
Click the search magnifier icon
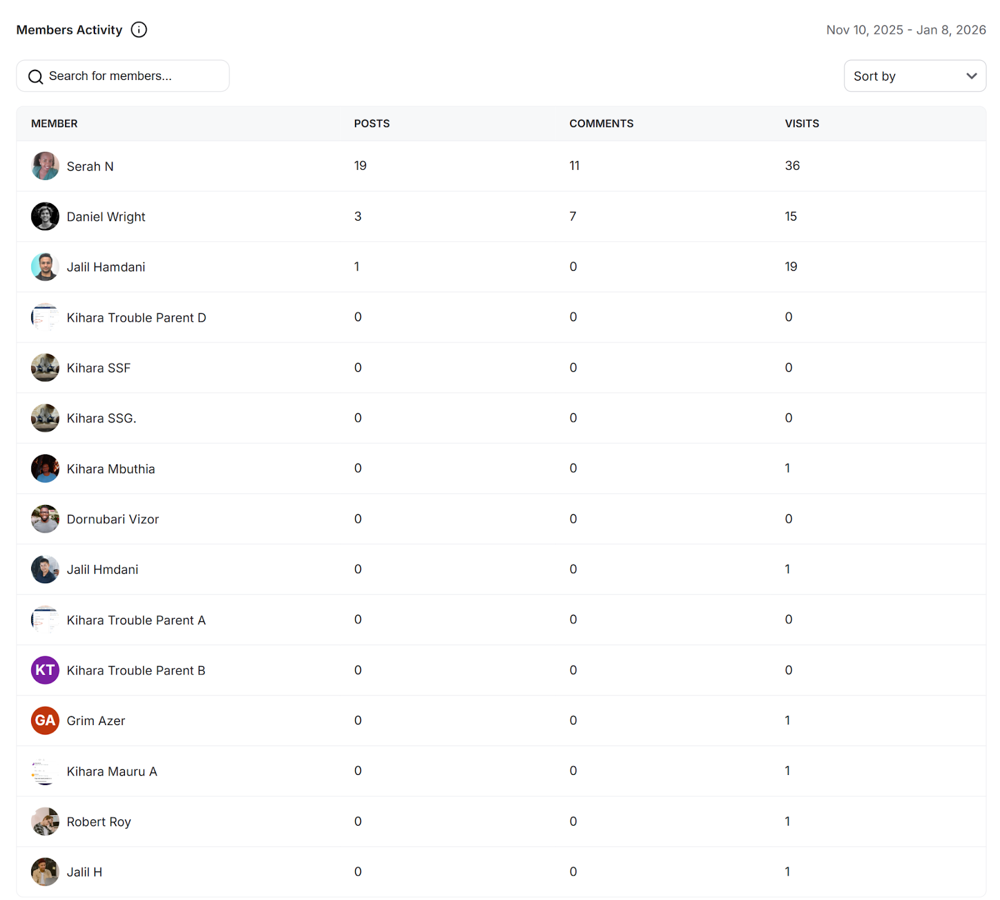[36, 76]
